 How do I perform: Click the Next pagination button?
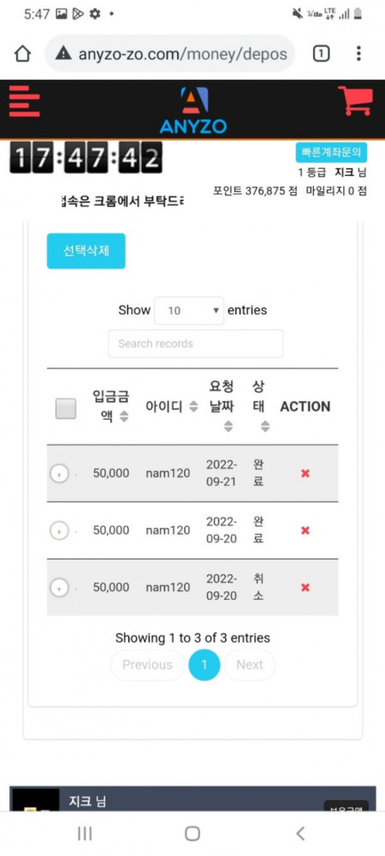250,665
